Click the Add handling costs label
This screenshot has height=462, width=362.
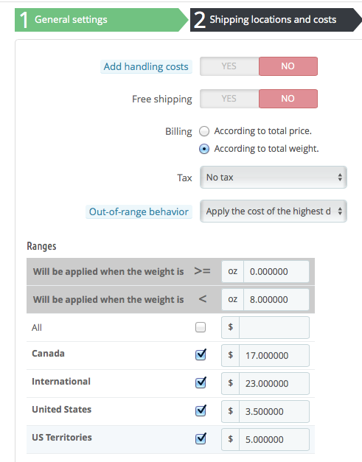(146, 66)
